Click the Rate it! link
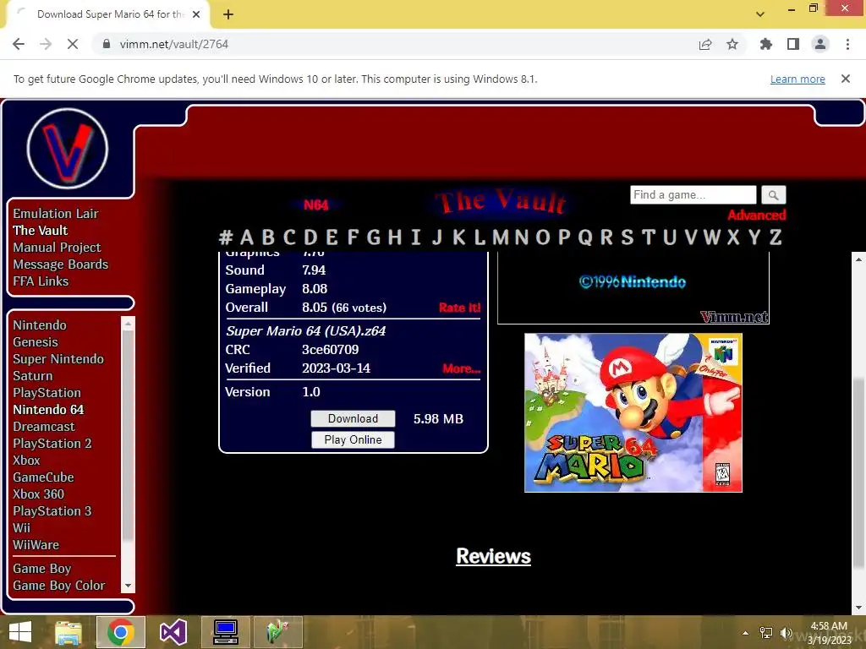This screenshot has height=649, width=866. click(x=459, y=308)
